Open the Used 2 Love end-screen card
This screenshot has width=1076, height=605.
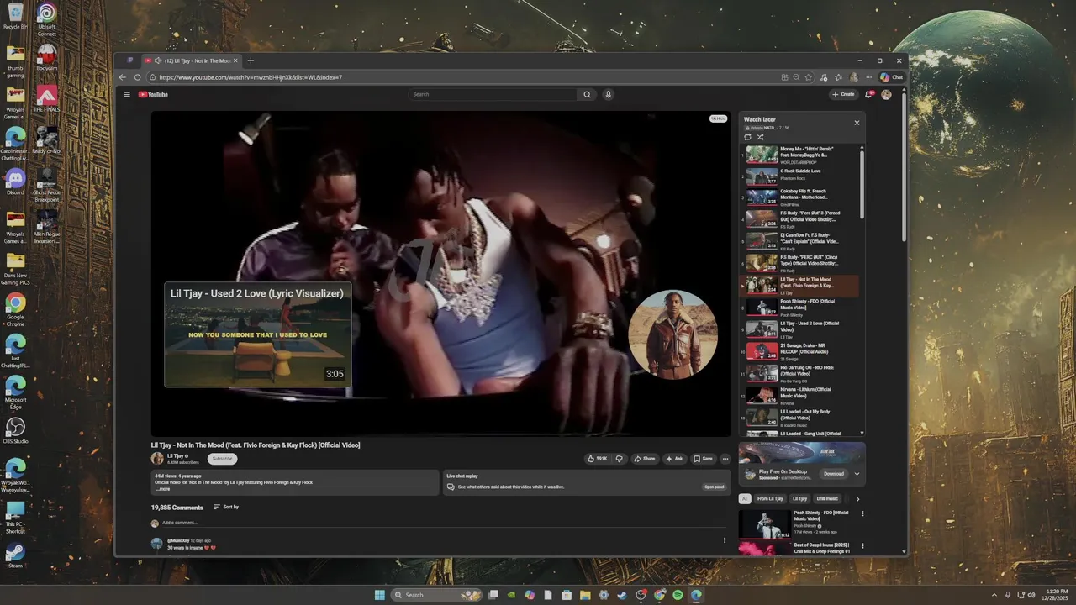(x=257, y=334)
